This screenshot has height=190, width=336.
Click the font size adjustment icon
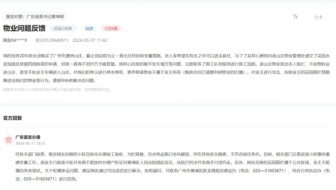pos(295,17)
